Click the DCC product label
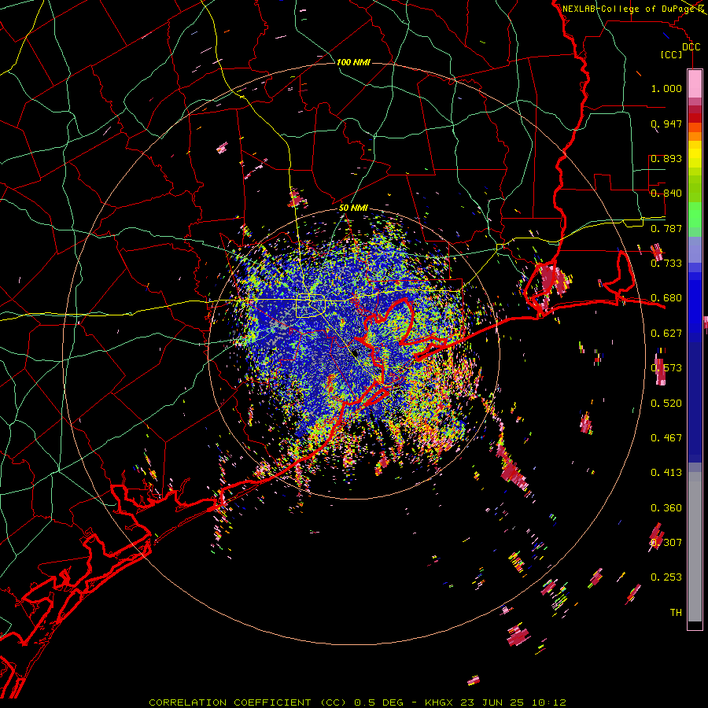Image resolution: width=708 pixels, height=708 pixels. [691, 47]
